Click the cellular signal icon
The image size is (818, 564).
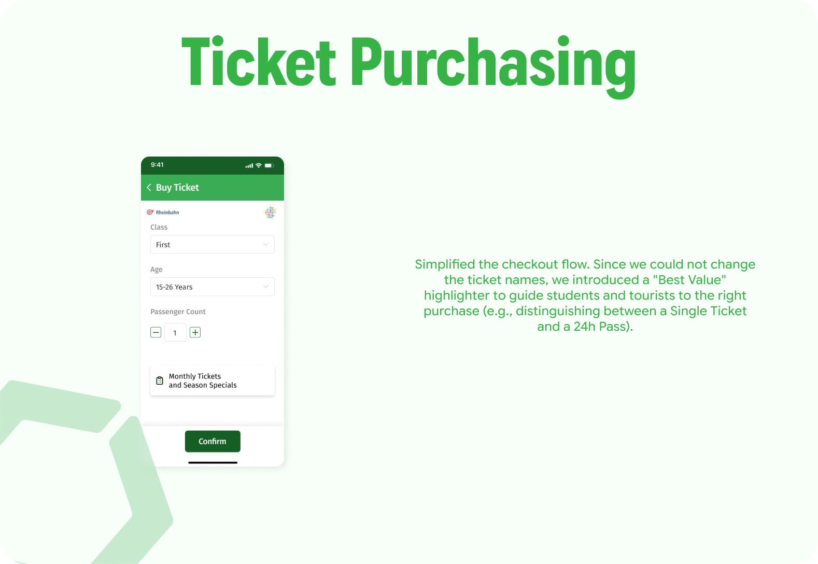(249, 166)
